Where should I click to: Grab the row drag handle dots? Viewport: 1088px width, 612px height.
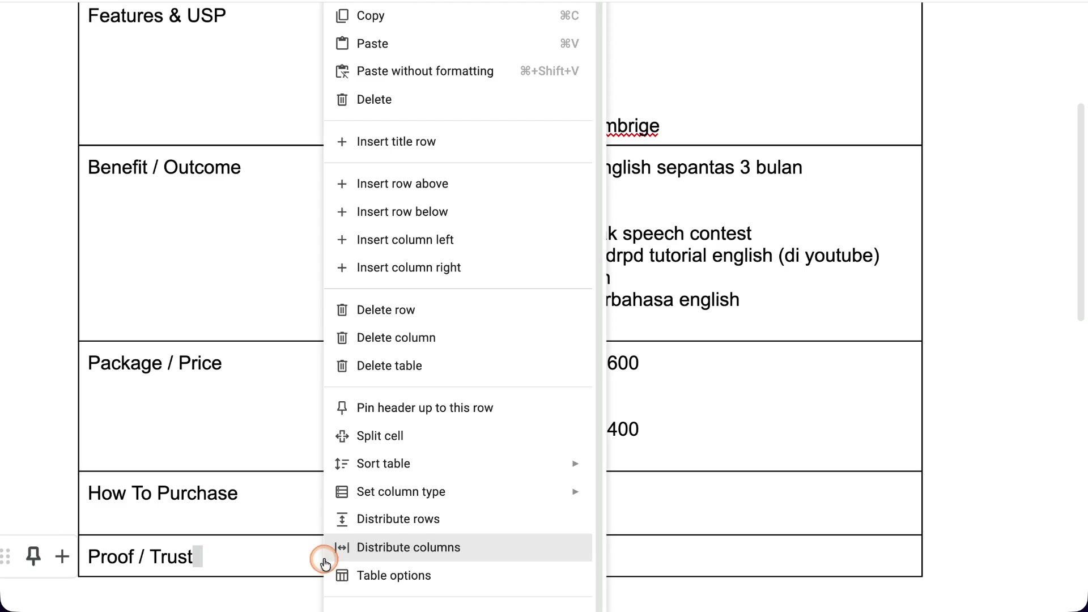point(6,556)
